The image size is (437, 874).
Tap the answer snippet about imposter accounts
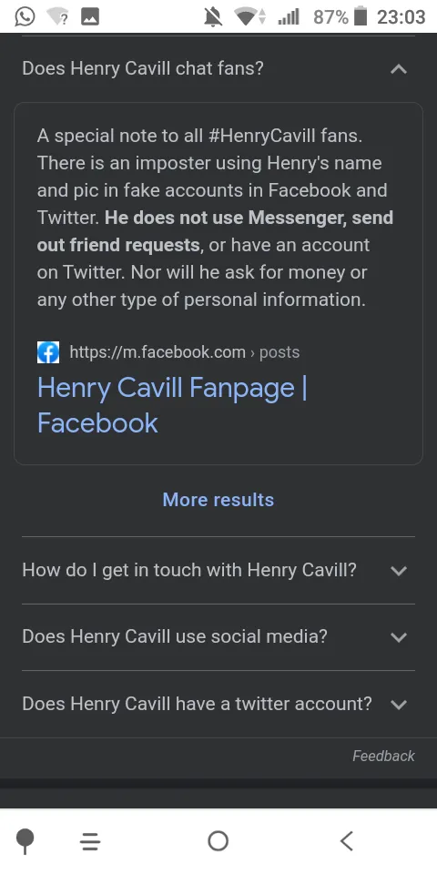pyautogui.click(x=215, y=218)
